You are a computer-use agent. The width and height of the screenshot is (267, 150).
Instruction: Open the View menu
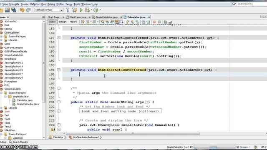[5, 4]
